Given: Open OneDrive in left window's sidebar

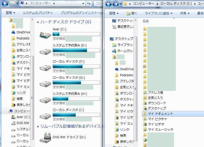Looking at the screenshot, I should [23, 32].
